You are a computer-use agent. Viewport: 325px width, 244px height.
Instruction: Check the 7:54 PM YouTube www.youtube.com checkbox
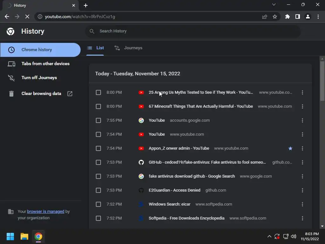pos(98,134)
